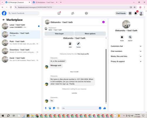Open Shawntiana - 1 bed 1 bath conversation

[21, 51]
